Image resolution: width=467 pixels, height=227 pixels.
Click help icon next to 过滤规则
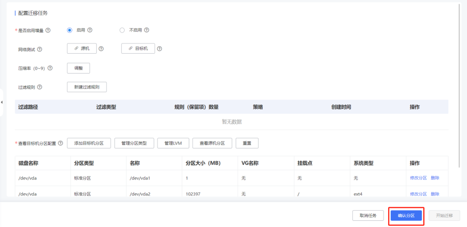40,87
